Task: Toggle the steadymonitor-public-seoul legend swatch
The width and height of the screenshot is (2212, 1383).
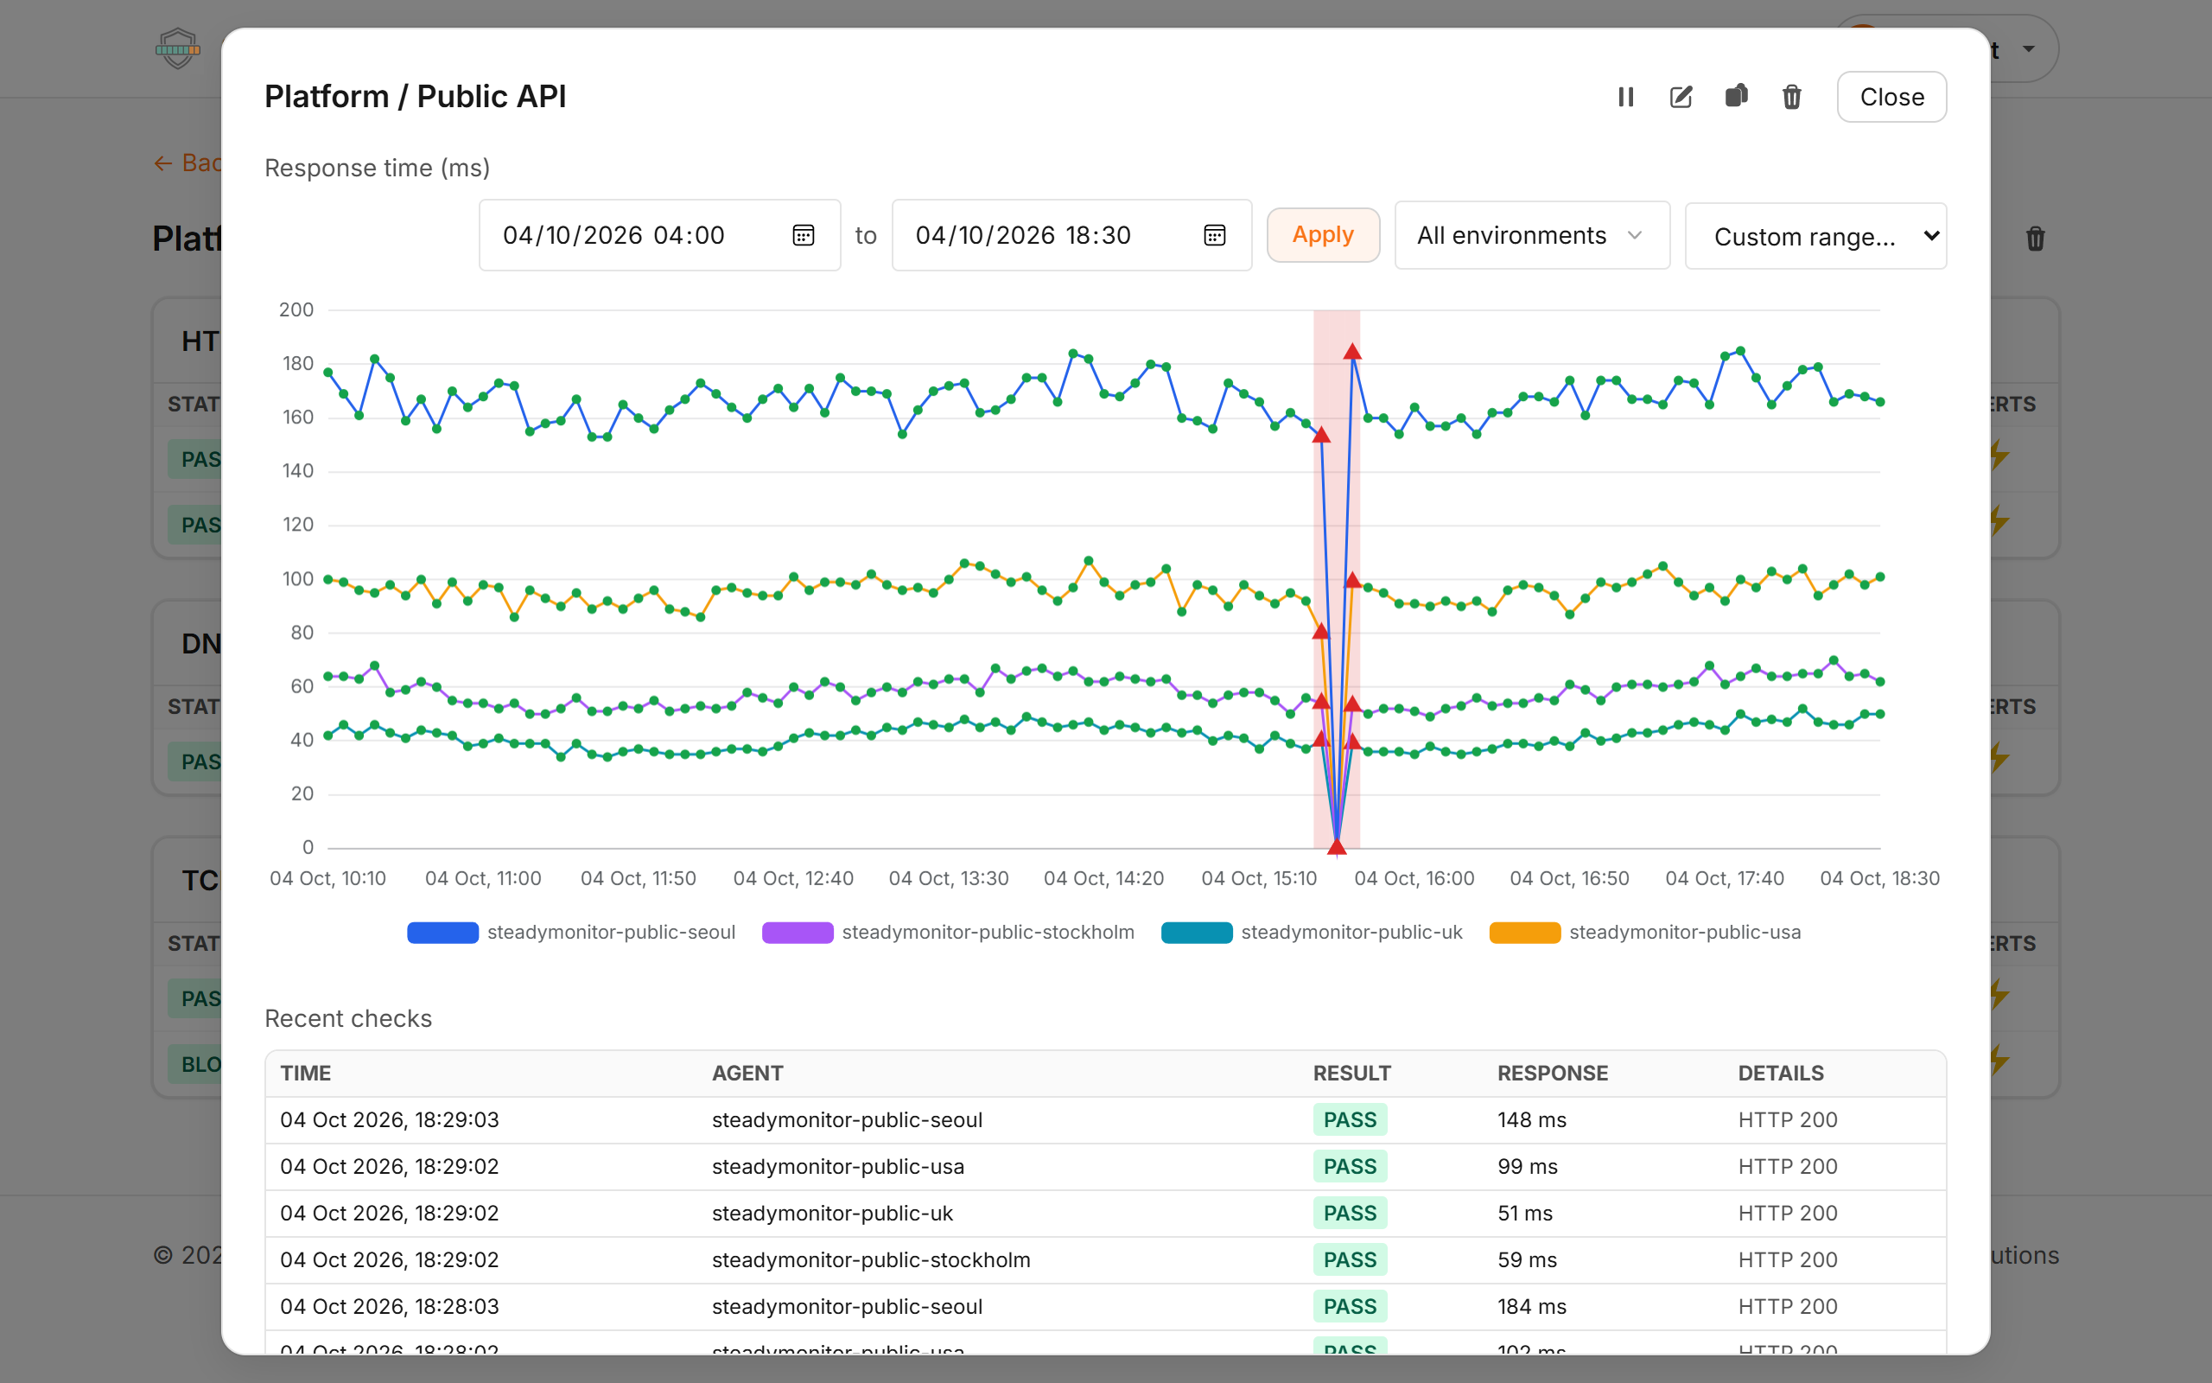Action: point(442,932)
